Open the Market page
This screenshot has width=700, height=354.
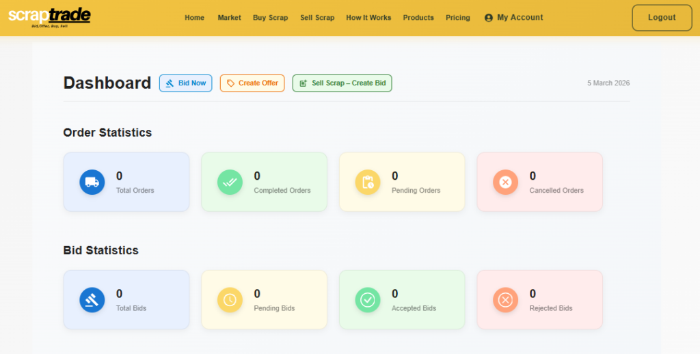pos(229,18)
